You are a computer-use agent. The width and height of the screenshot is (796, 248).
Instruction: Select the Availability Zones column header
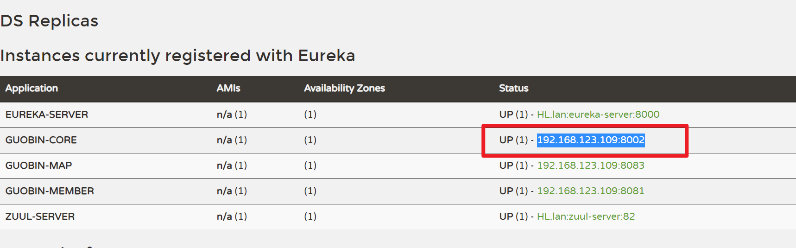click(344, 88)
